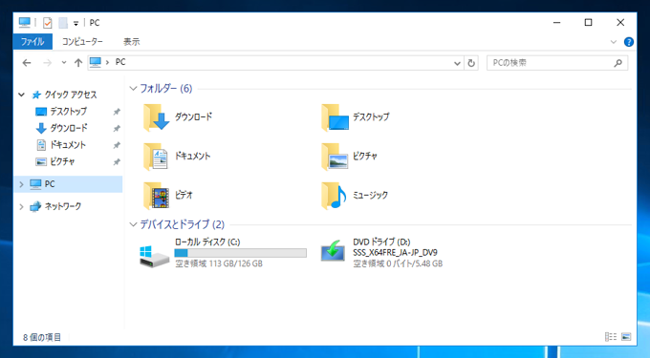Image resolution: width=650 pixels, height=358 pixels.
Task: Open the ダウンロード folder icon in main pane
Action: [156, 117]
